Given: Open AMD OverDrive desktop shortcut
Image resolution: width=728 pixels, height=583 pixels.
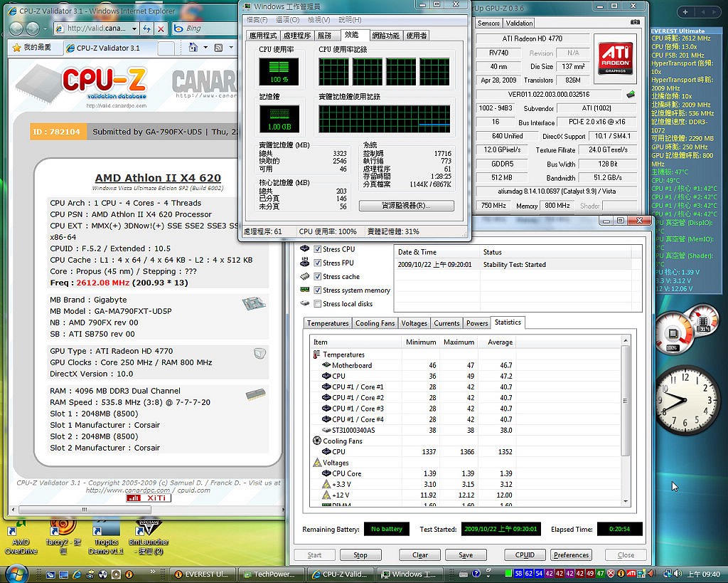Looking at the screenshot, I should tap(21, 538).
